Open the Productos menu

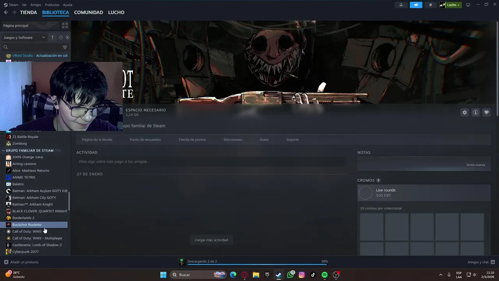(x=52, y=5)
